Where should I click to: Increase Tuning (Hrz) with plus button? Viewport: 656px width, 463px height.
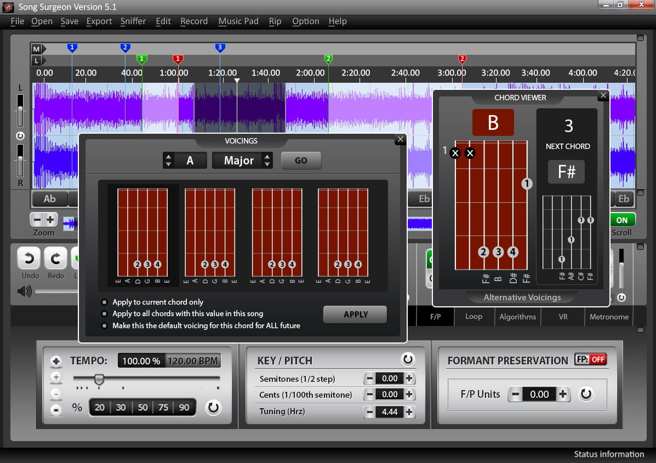point(409,412)
